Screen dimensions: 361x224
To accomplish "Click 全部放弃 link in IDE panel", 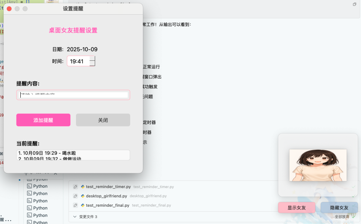I will click(342, 216).
